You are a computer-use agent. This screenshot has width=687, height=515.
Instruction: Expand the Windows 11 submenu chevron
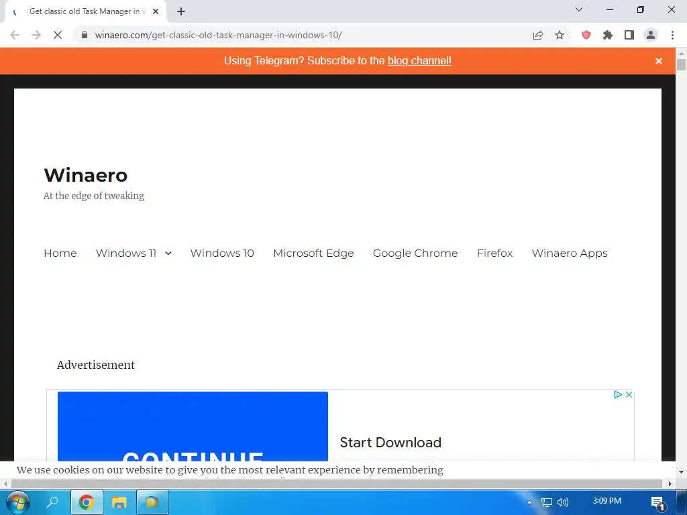tap(168, 253)
